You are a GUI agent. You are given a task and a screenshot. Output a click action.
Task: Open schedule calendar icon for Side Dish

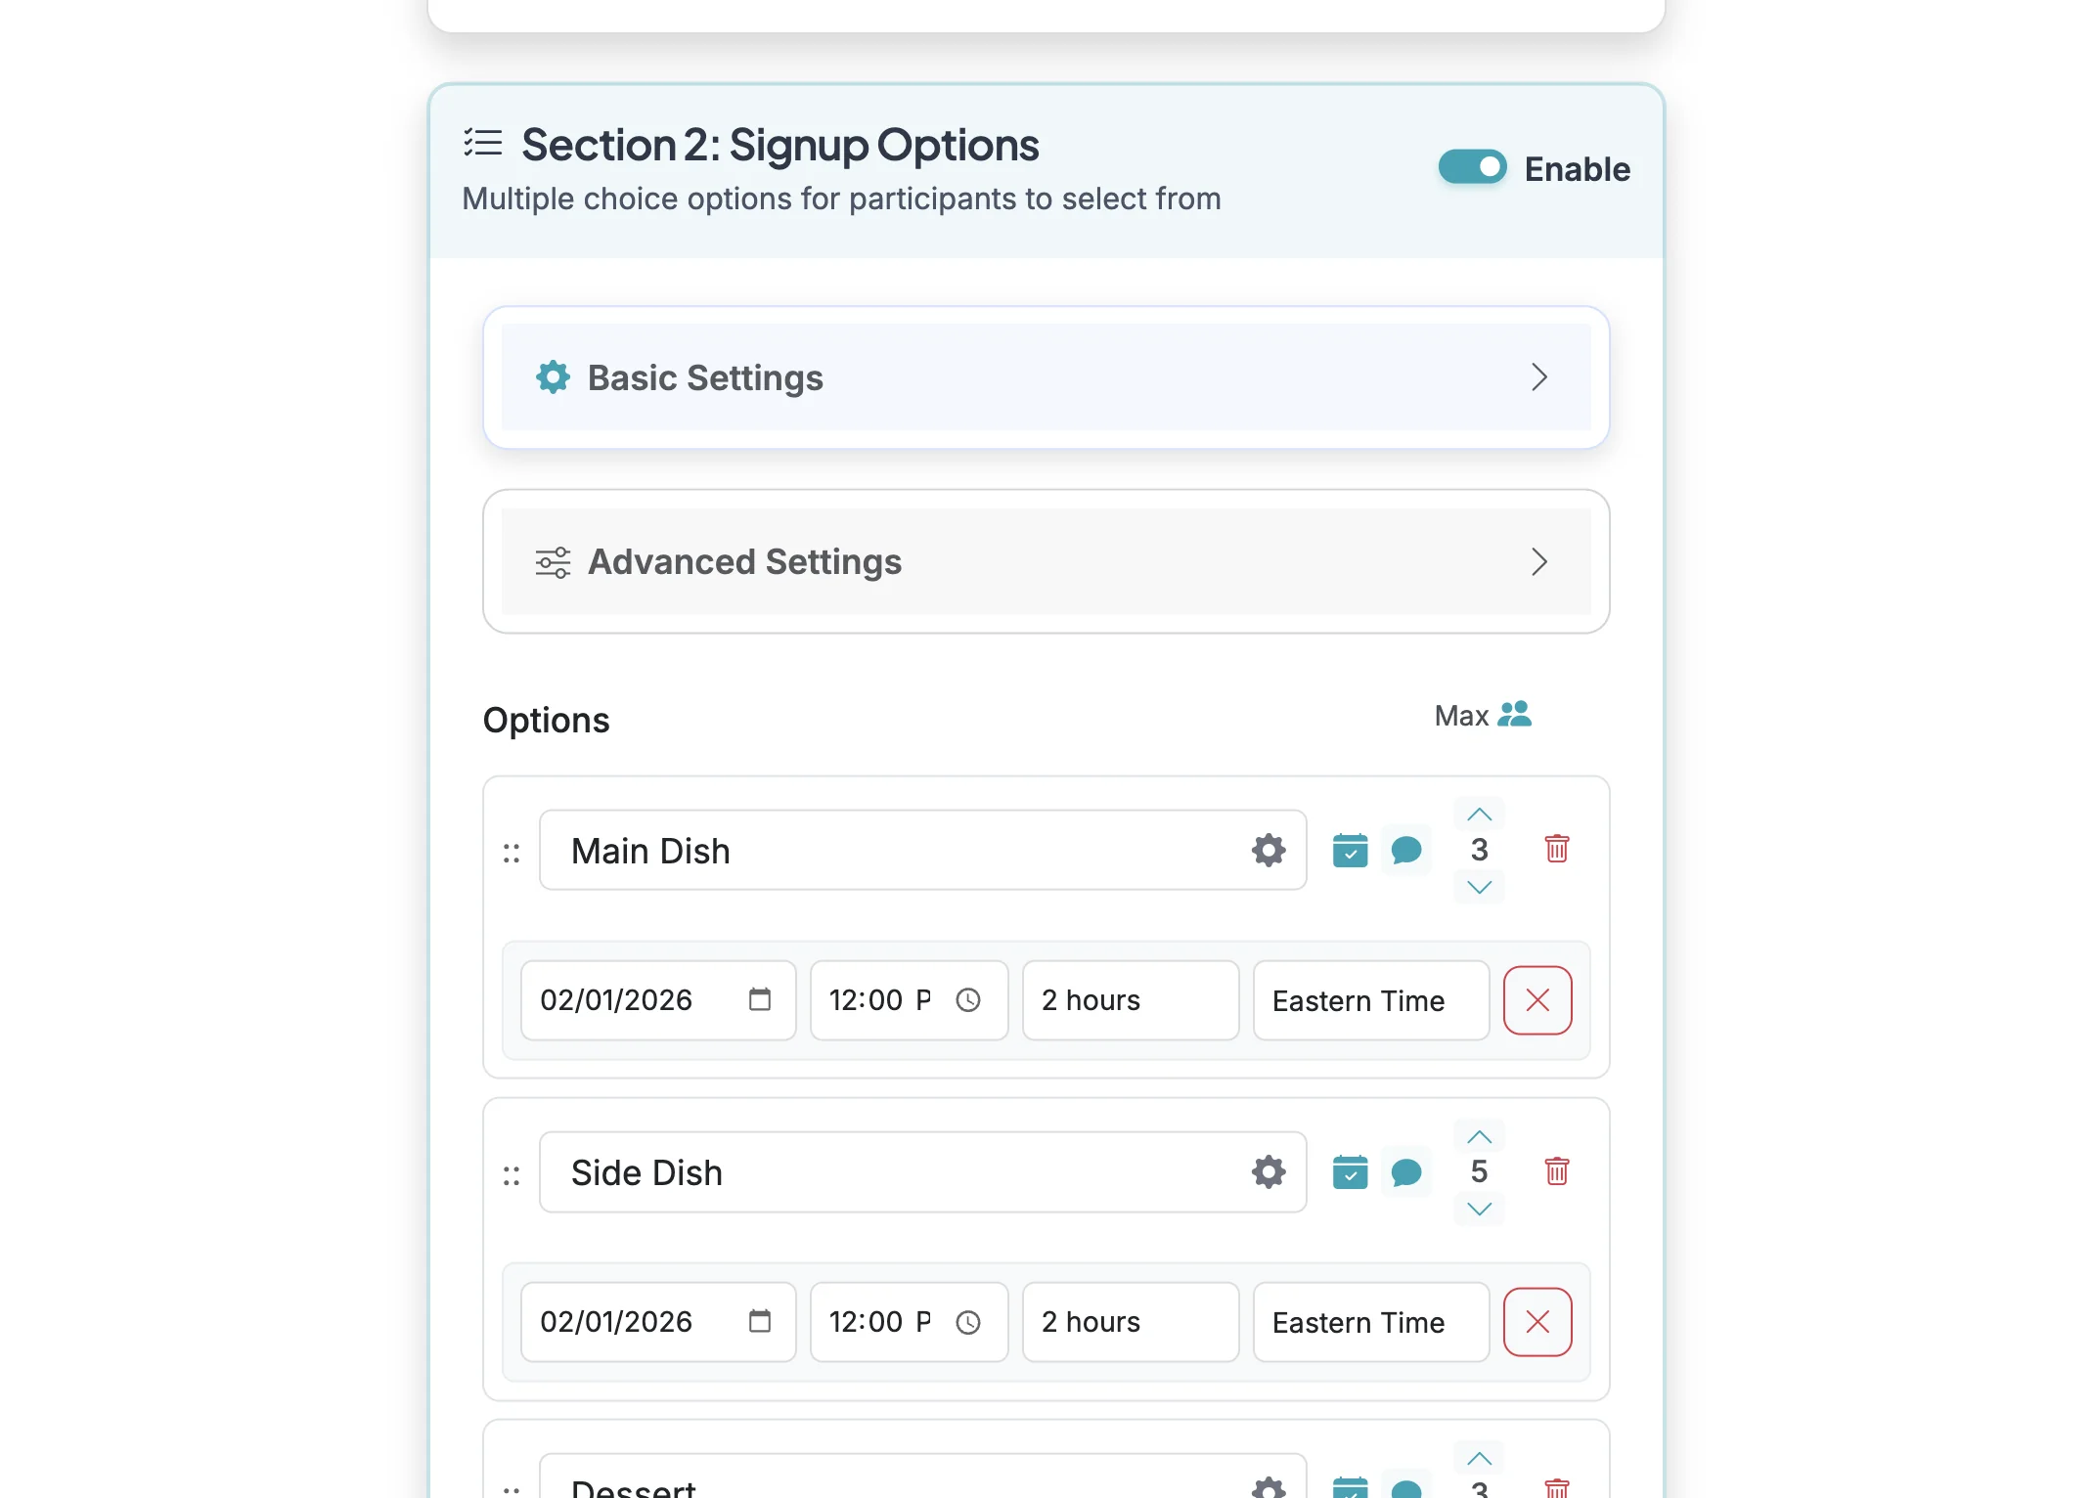(1350, 1171)
